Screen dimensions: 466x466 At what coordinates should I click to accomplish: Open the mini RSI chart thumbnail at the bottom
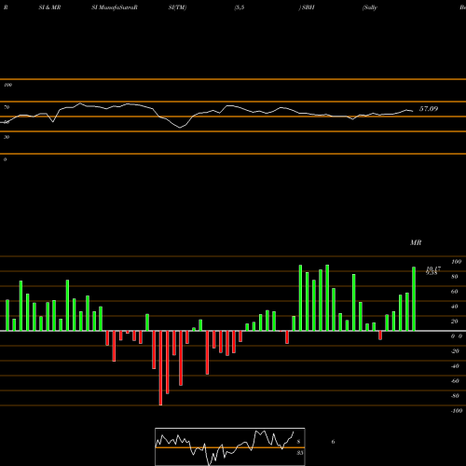point(230,446)
